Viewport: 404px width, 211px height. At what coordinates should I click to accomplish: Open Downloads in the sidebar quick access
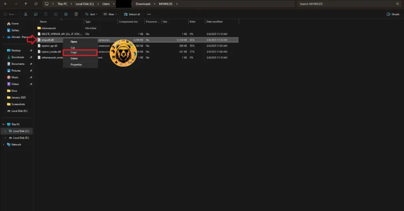point(18,57)
